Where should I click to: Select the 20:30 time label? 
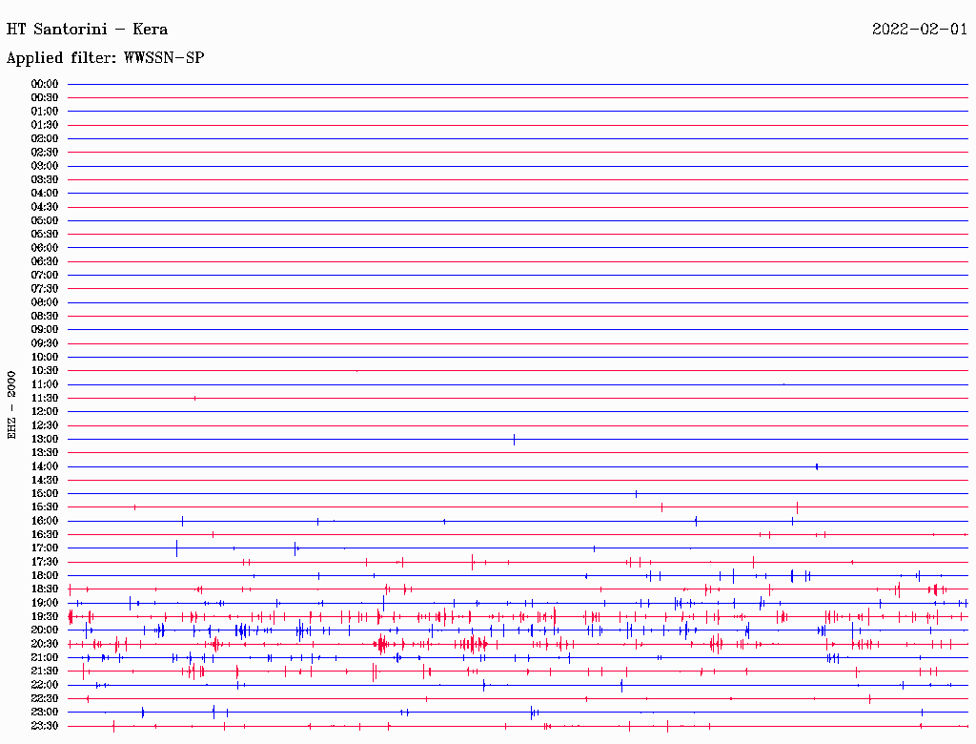[x=45, y=644]
